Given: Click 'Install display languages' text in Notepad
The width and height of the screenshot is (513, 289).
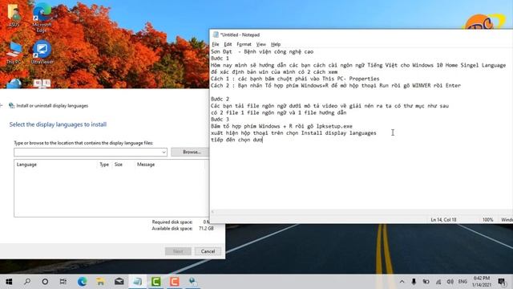Looking at the screenshot, I should click(x=338, y=133).
